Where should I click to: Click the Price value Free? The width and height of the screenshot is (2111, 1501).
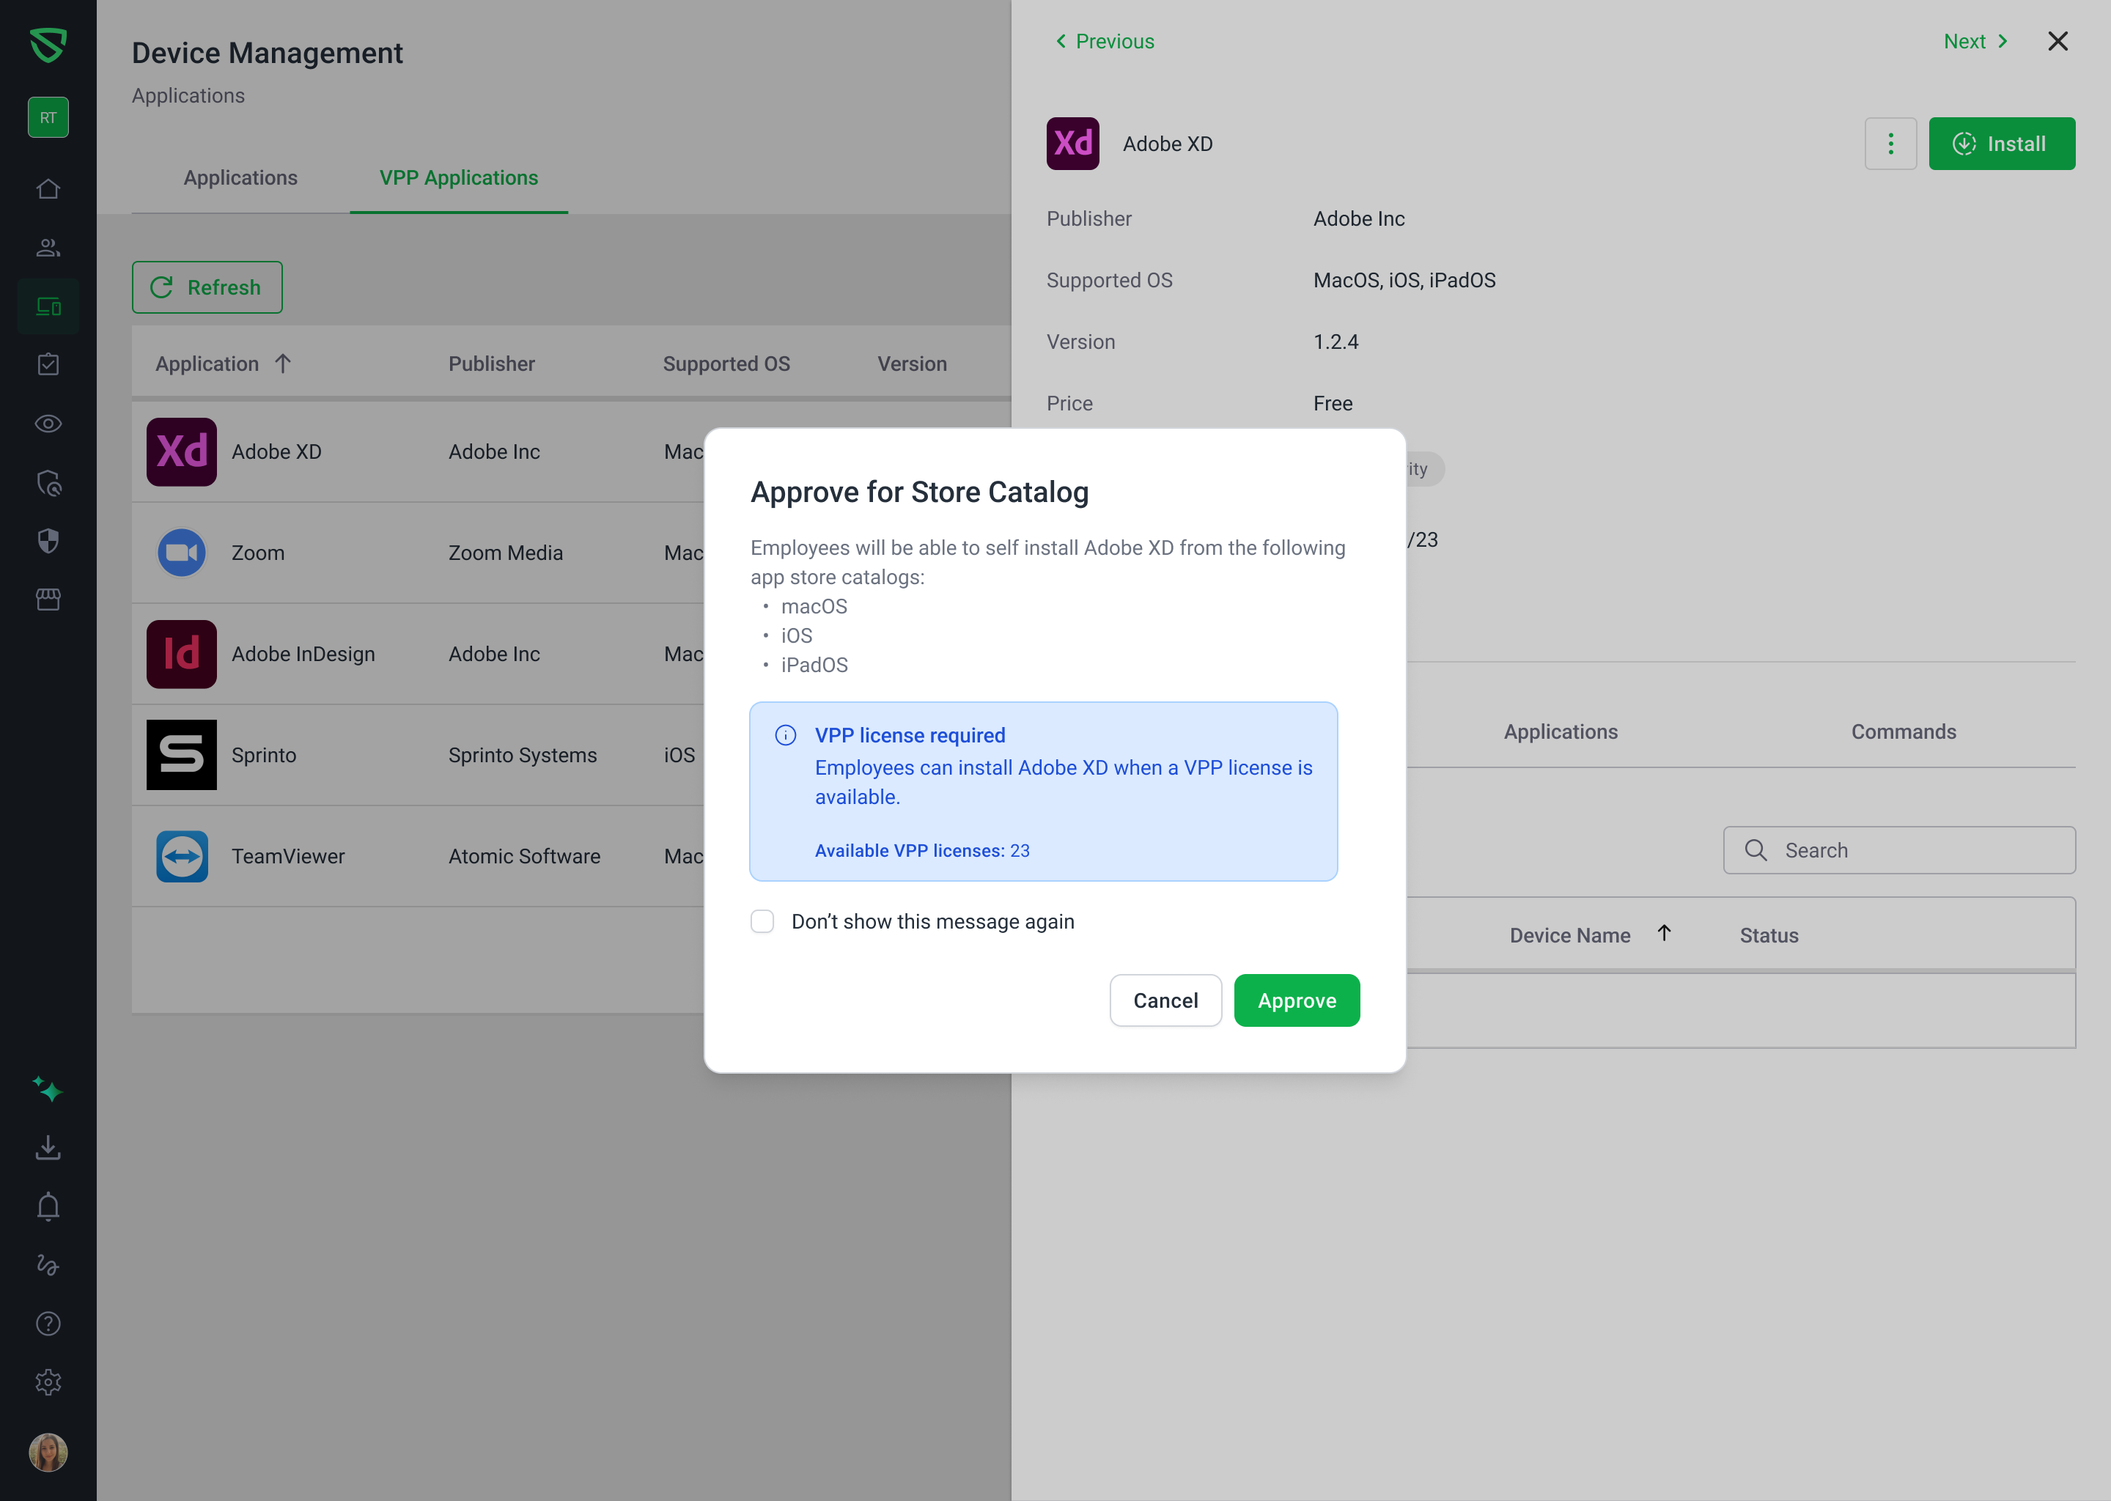click(1333, 403)
